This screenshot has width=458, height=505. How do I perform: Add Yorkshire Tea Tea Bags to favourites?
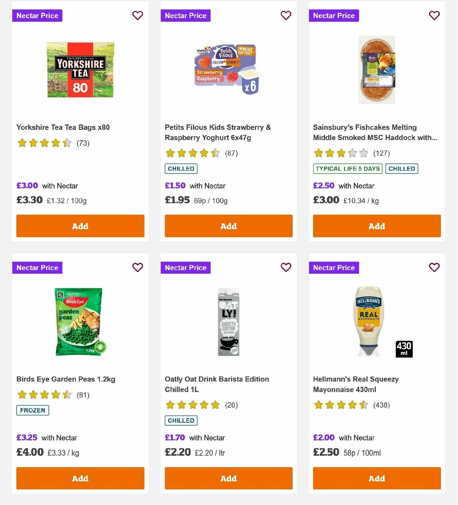tap(137, 16)
